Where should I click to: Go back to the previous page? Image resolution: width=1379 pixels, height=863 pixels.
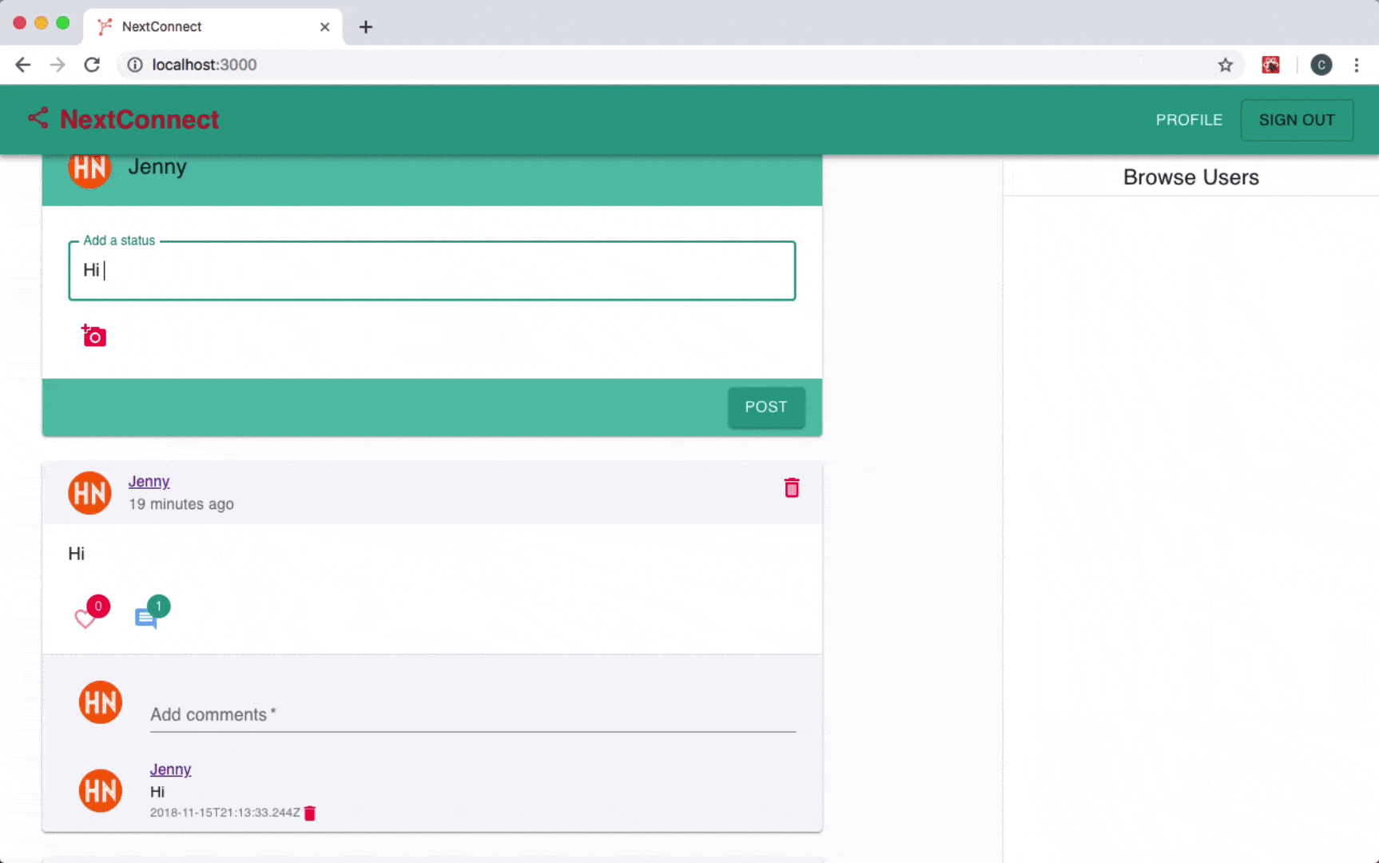click(23, 65)
